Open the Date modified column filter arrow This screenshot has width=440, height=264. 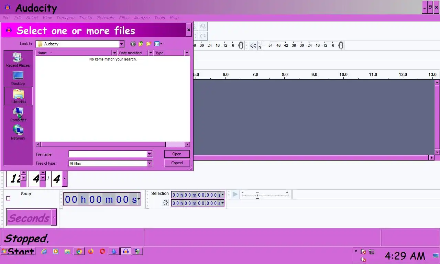[x=150, y=53]
